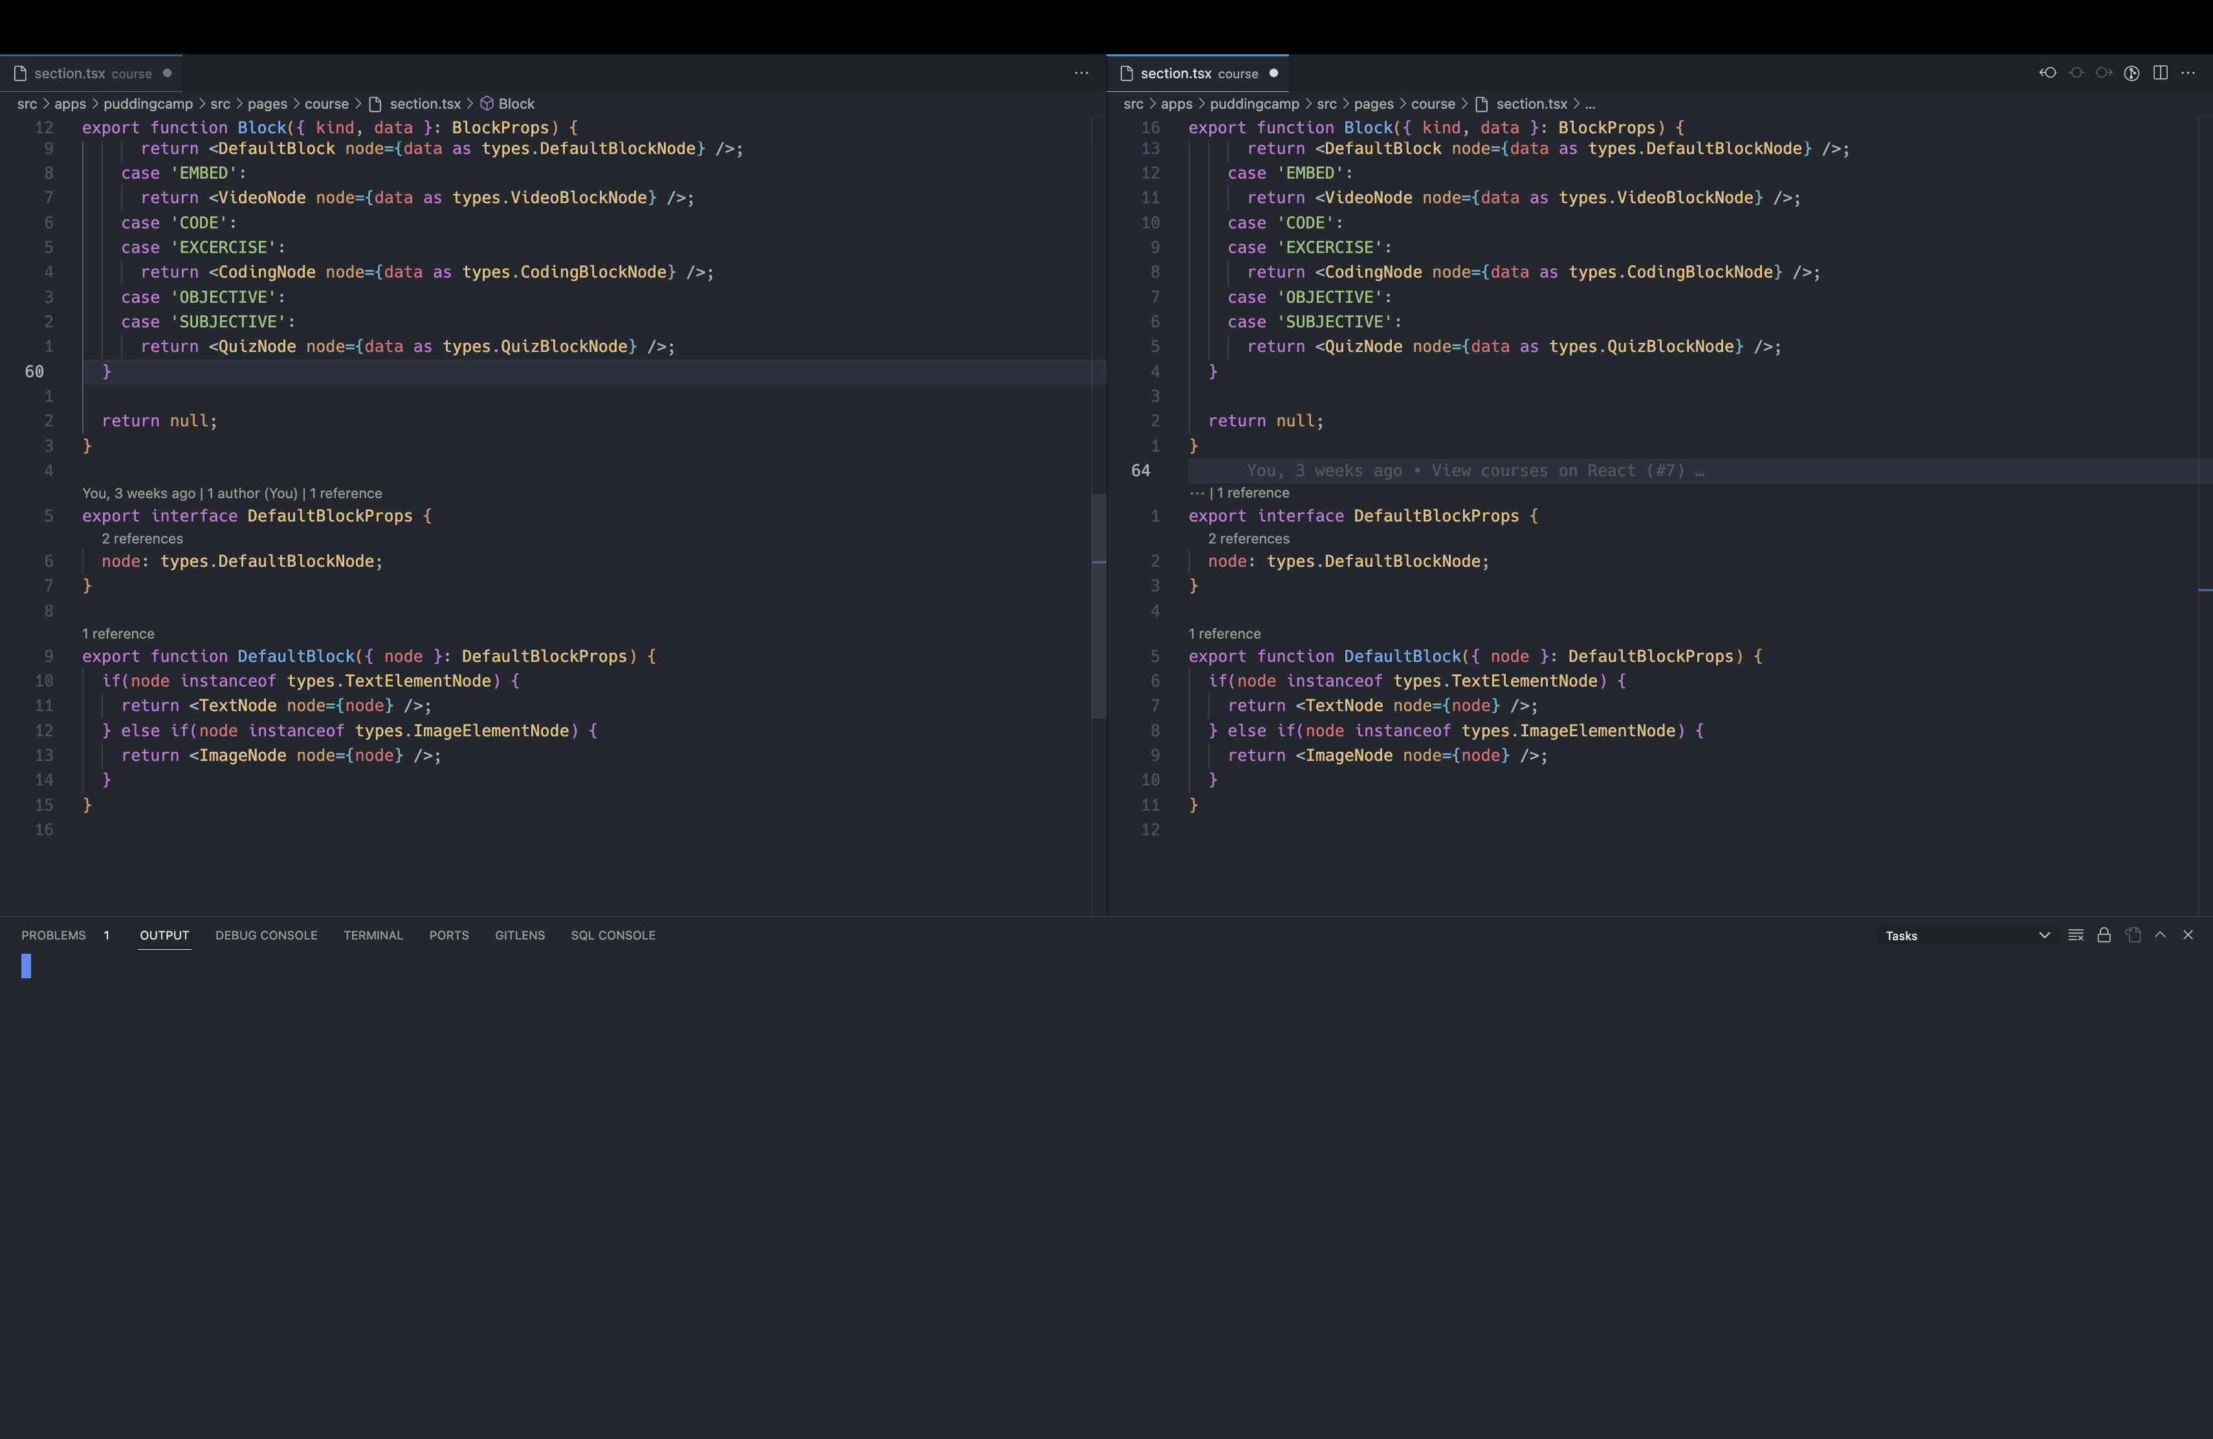
Task: Click the open working file icon
Action: (2076, 73)
